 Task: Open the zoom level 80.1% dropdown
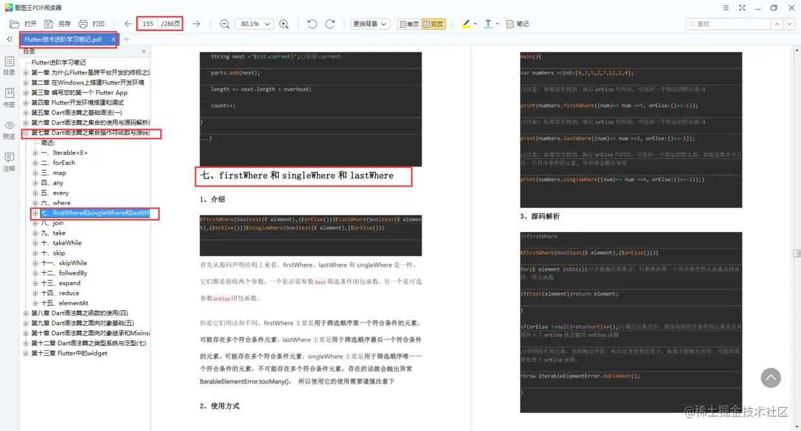254,24
